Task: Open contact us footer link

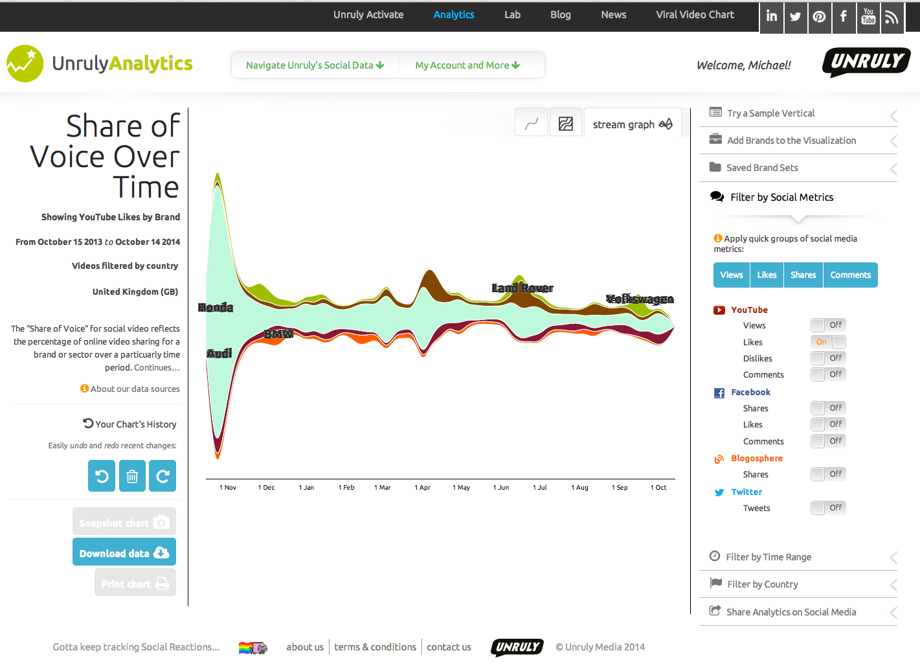Action: coord(449,647)
